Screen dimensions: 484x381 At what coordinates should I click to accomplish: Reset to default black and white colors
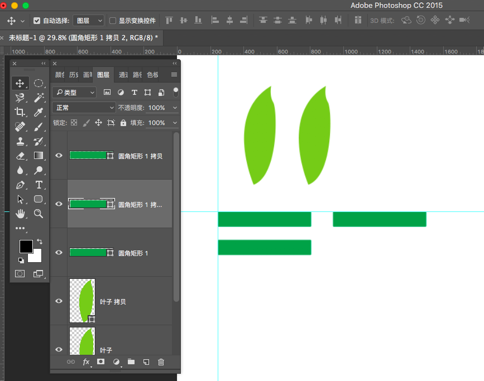pyautogui.click(x=21, y=261)
